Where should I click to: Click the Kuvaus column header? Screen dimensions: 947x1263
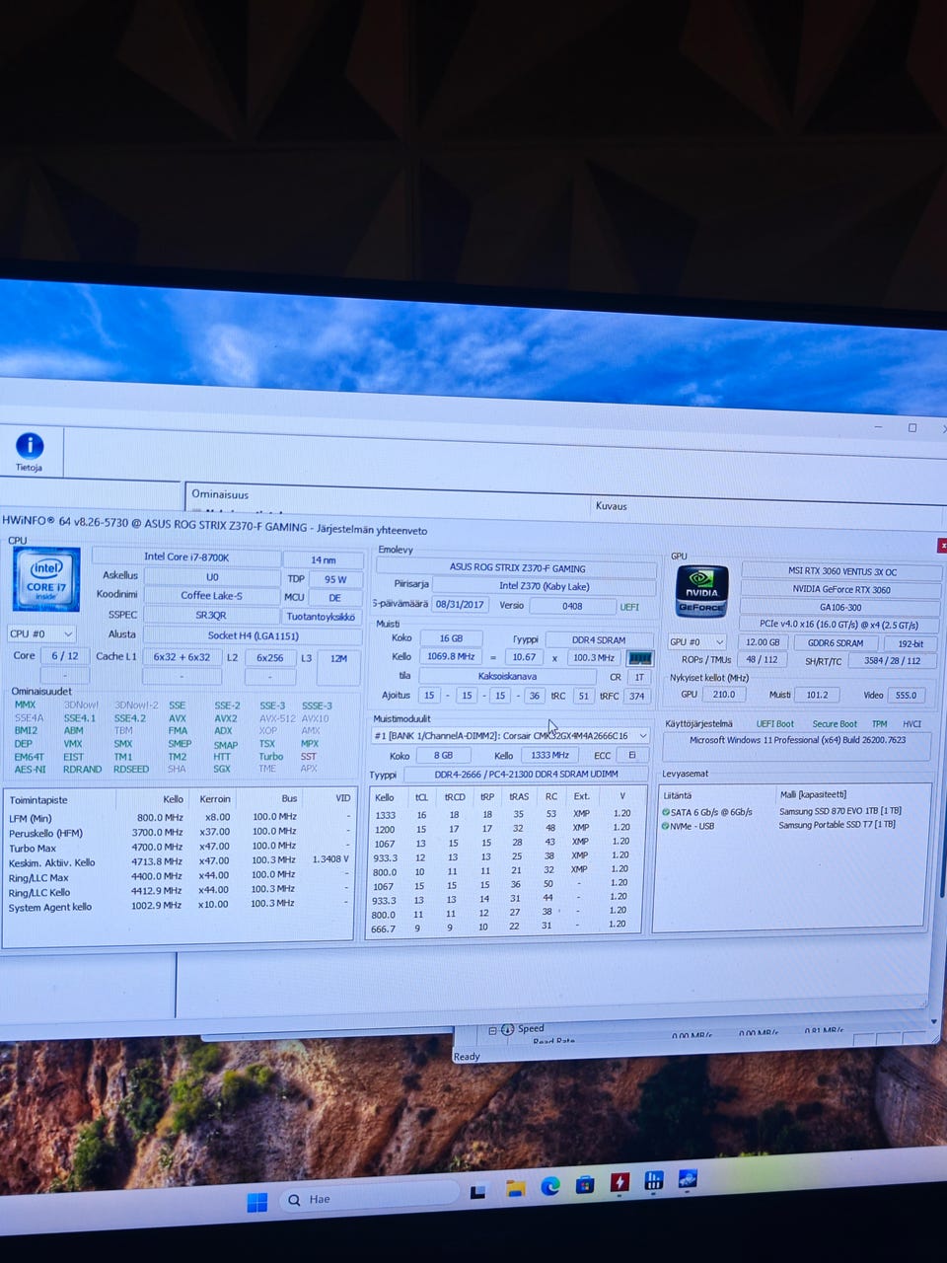611,506
